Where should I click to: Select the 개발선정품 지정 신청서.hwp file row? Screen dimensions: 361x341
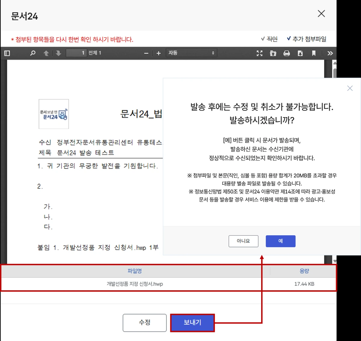[168, 284]
